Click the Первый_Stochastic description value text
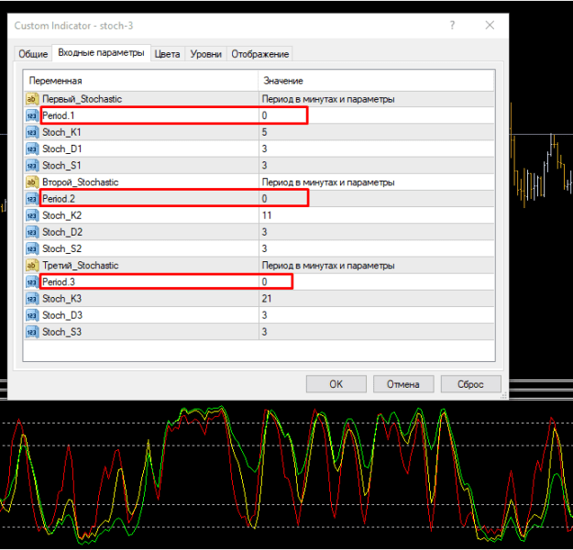 [328, 99]
